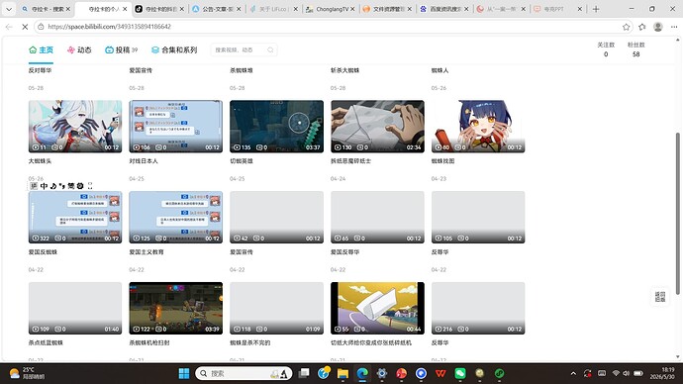The image size is (683, 384).
Task: Click the magnifier icon in space search box
Action: pyautogui.click(x=270, y=50)
